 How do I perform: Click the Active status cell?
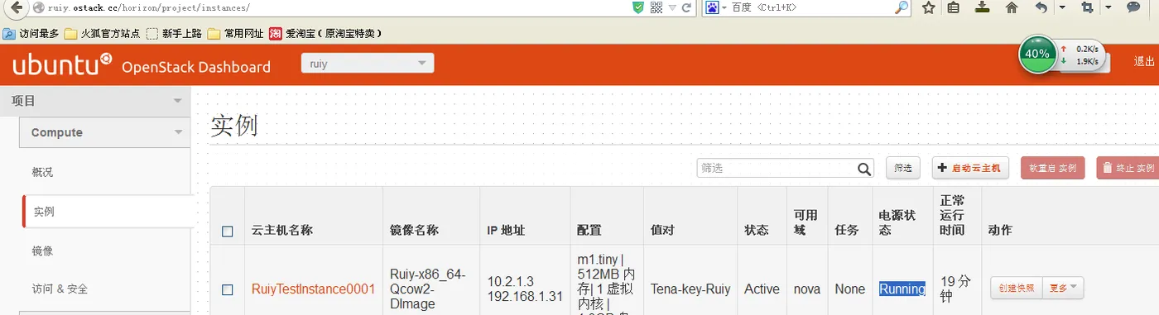point(762,289)
